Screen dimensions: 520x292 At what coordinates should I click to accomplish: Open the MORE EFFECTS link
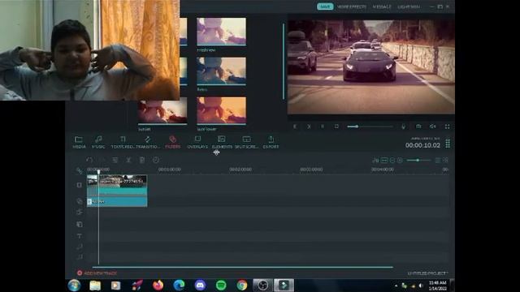coord(352,6)
